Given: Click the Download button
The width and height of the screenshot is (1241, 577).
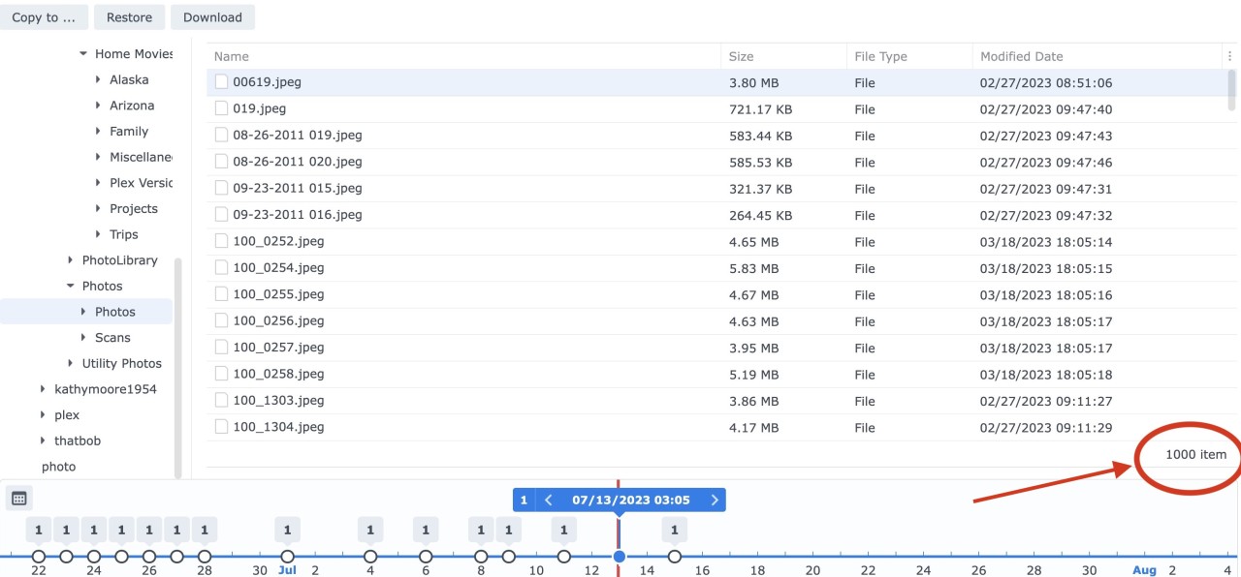Looking at the screenshot, I should pyautogui.click(x=212, y=17).
